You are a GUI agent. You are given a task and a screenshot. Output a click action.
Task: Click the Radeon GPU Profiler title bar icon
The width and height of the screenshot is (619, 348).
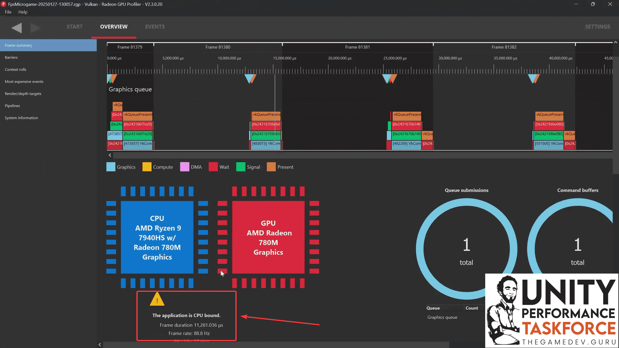point(4,4)
